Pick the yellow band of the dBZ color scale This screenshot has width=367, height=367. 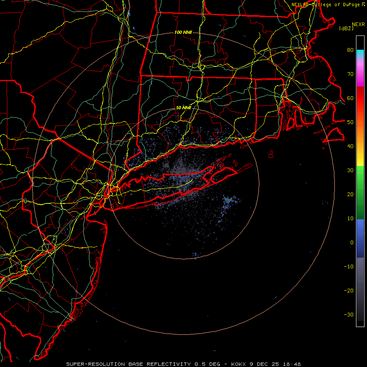point(360,160)
